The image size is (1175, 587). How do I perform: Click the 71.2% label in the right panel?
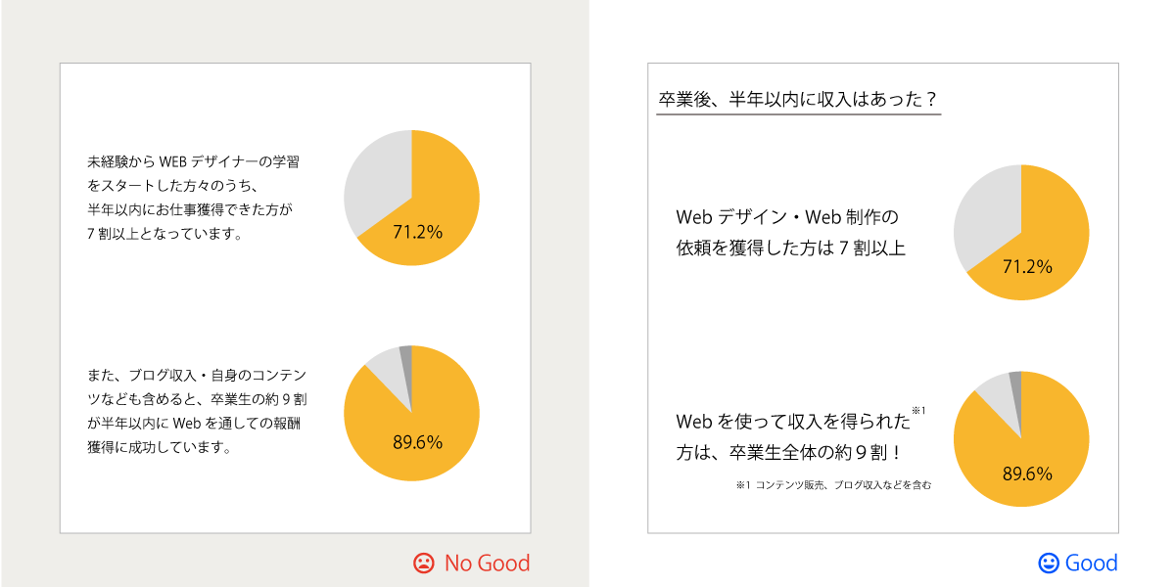tap(1027, 266)
